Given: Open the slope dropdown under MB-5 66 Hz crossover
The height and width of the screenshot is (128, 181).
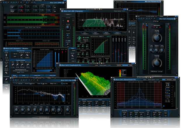Looking at the screenshot, I should pyautogui.click(x=85, y=34).
